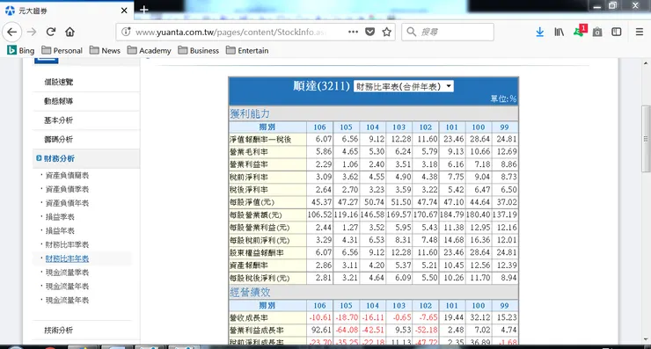Open the News bookmarks folder
651x349 pixels.
(x=105, y=51)
